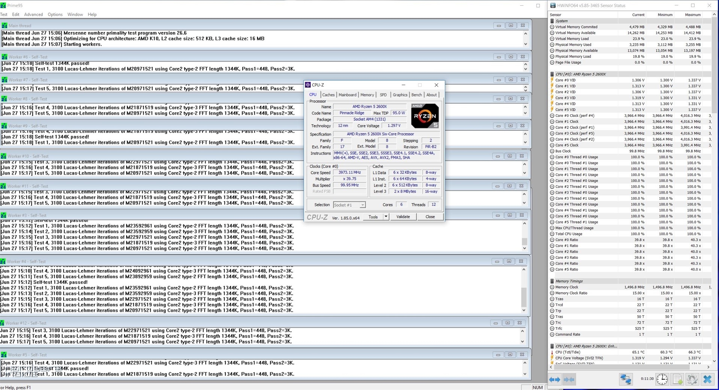This screenshot has height=390, width=719.
Task: Maximize Worker #9 Self-Test child window
Action: [510, 126]
